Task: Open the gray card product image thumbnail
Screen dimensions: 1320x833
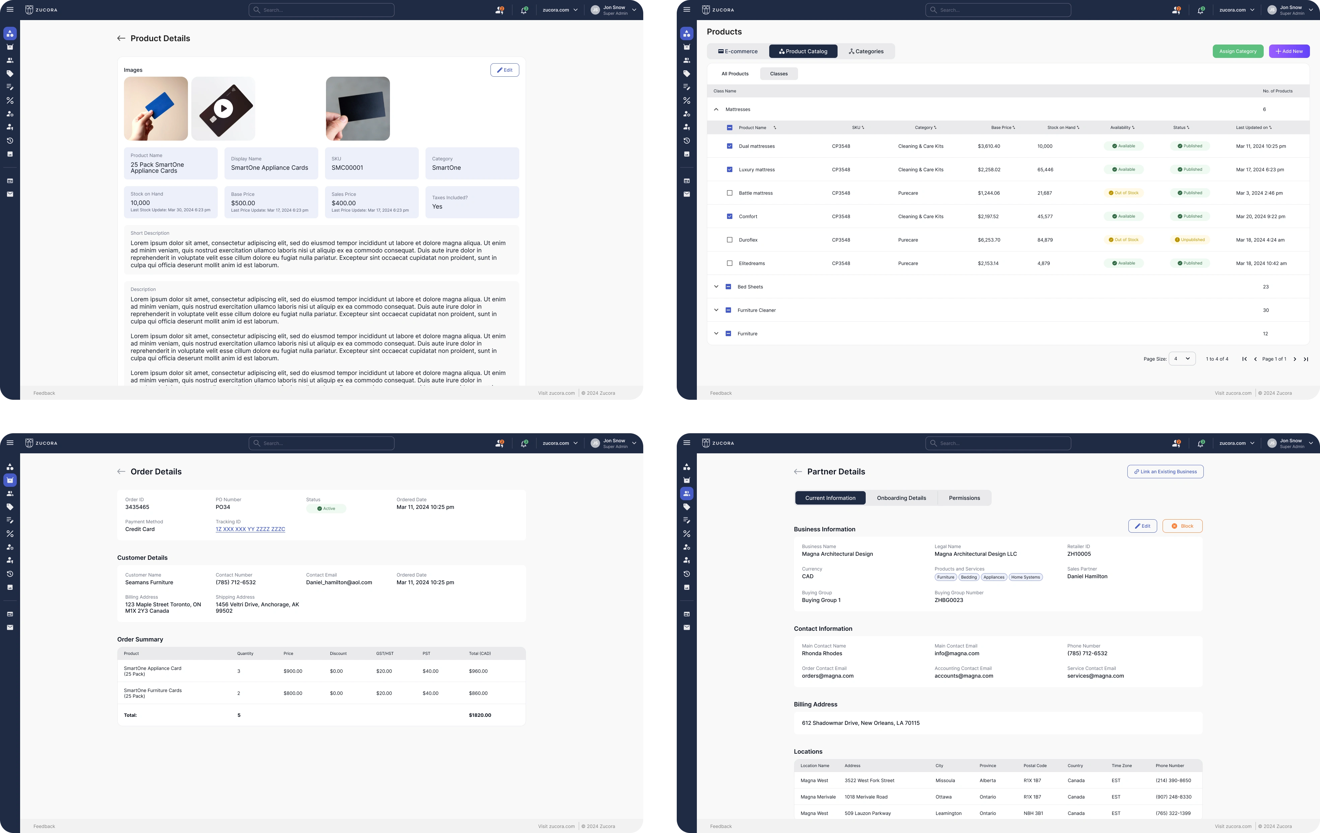Action: click(357, 108)
